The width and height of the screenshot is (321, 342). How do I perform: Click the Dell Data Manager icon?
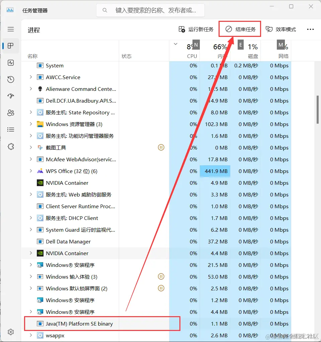40,241
